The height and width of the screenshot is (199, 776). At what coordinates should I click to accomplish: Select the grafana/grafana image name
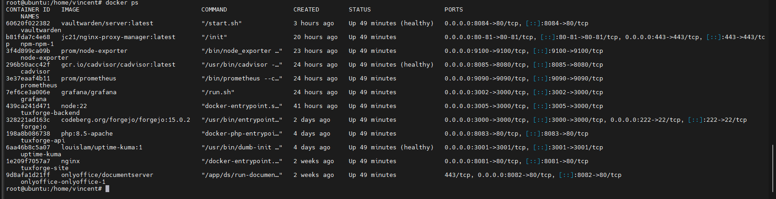click(89, 92)
